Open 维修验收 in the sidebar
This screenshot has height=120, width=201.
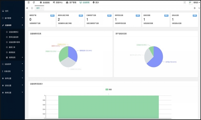[x=12, y=52]
